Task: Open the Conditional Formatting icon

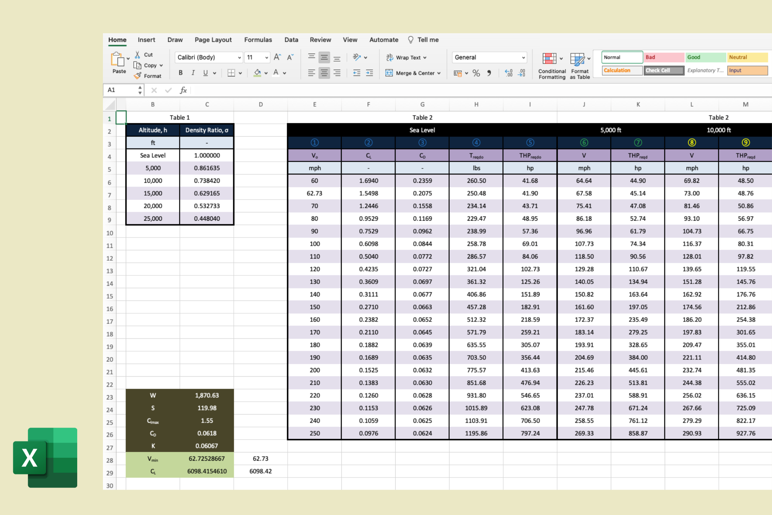Action: 549,59
